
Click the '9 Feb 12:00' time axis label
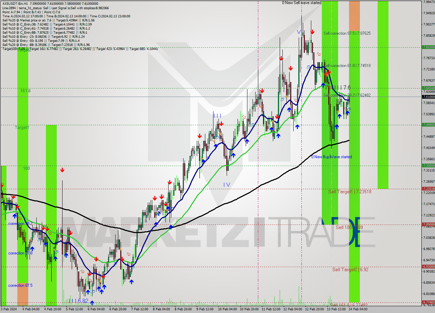click(x=205, y=309)
